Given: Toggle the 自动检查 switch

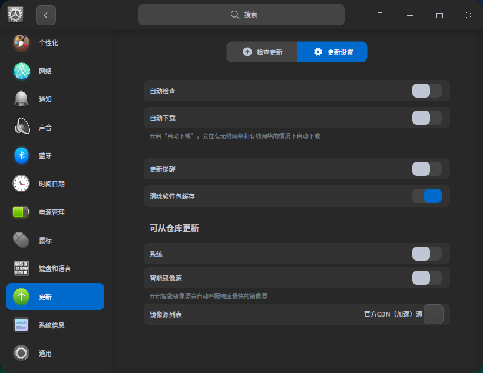Looking at the screenshot, I should click(427, 91).
